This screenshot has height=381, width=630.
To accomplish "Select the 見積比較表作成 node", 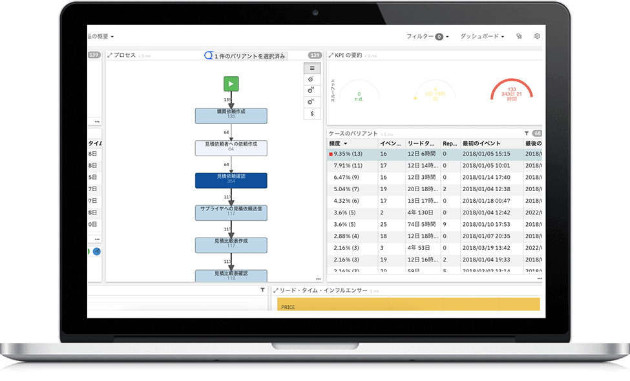I will [231, 245].
